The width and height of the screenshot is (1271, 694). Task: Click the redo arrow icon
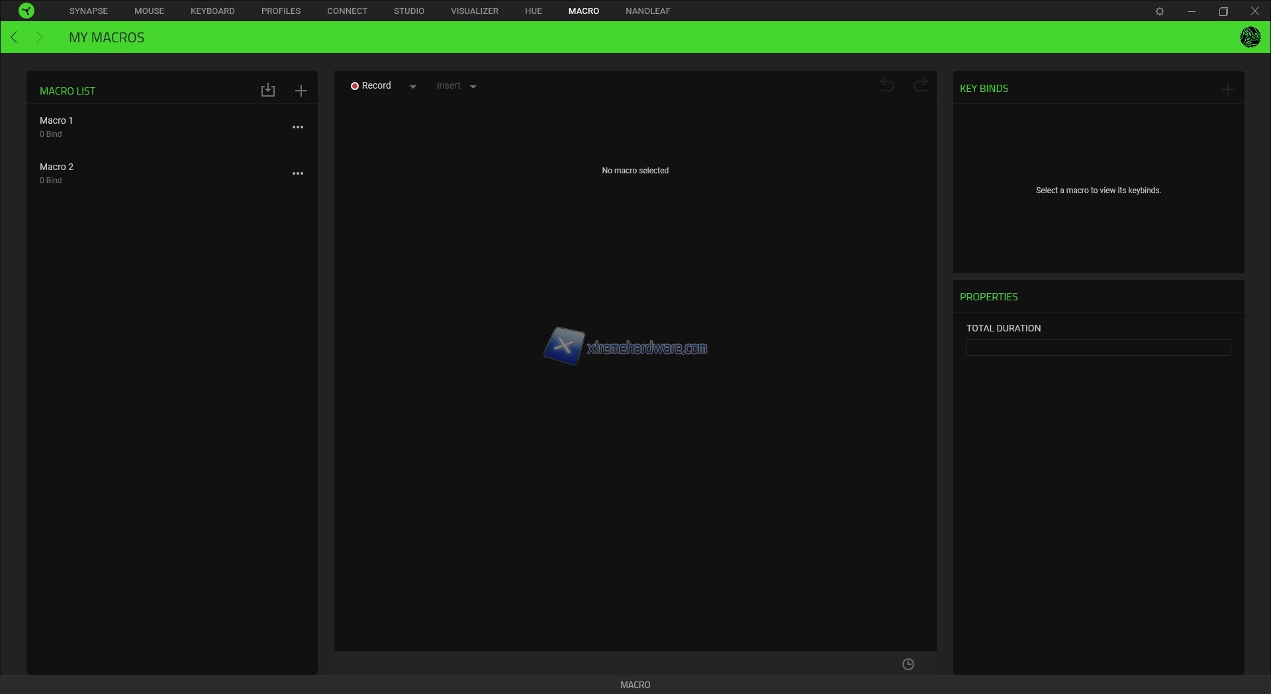tap(920, 85)
